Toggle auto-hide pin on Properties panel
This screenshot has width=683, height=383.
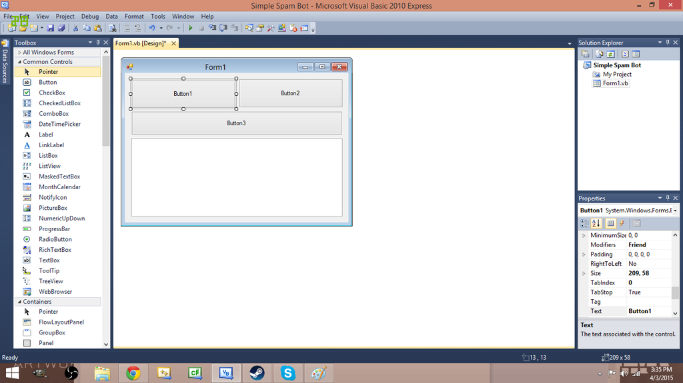click(x=668, y=198)
